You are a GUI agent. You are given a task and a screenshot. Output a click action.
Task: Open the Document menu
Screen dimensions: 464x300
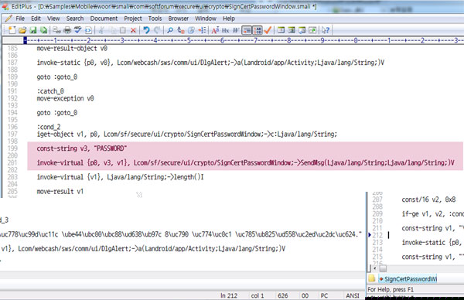point(104,19)
